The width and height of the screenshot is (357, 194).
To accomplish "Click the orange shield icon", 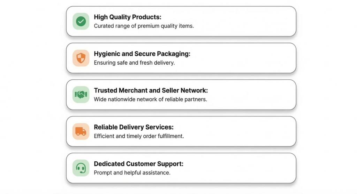I will 81,58.
